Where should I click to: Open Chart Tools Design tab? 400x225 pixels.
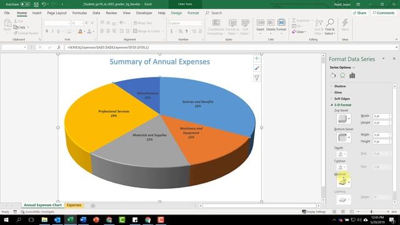pyautogui.click(x=176, y=12)
